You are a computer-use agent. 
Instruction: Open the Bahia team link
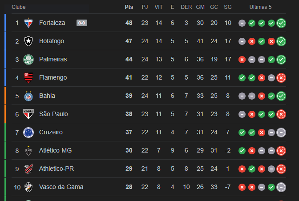[x=47, y=96]
